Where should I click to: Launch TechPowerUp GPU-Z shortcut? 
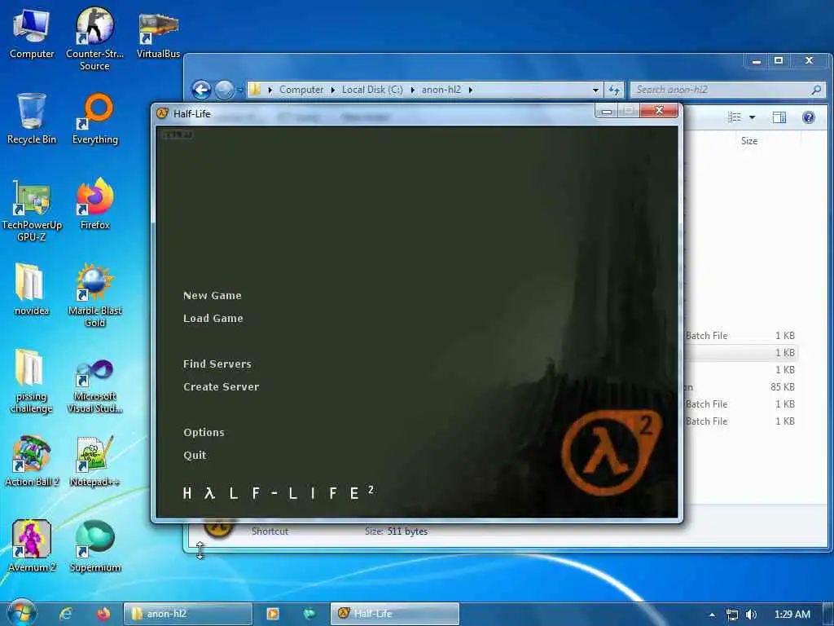pyautogui.click(x=32, y=211)
